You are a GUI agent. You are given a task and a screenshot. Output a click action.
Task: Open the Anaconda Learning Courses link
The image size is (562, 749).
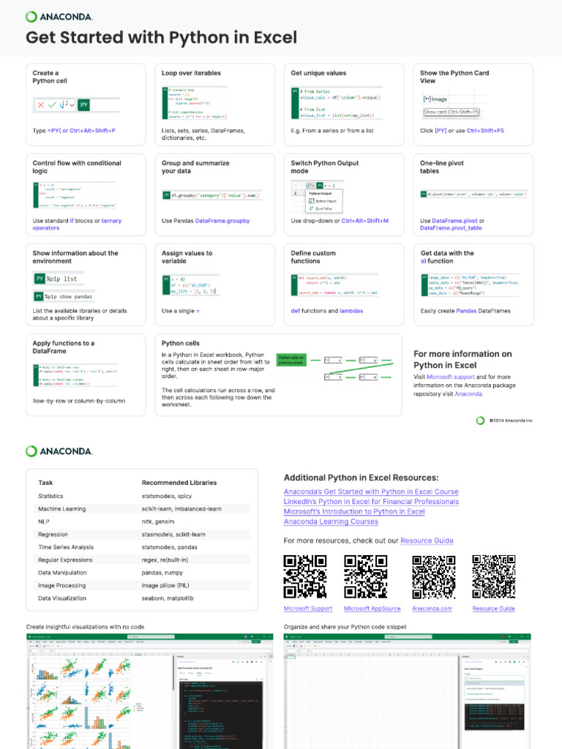coord(331,522)
